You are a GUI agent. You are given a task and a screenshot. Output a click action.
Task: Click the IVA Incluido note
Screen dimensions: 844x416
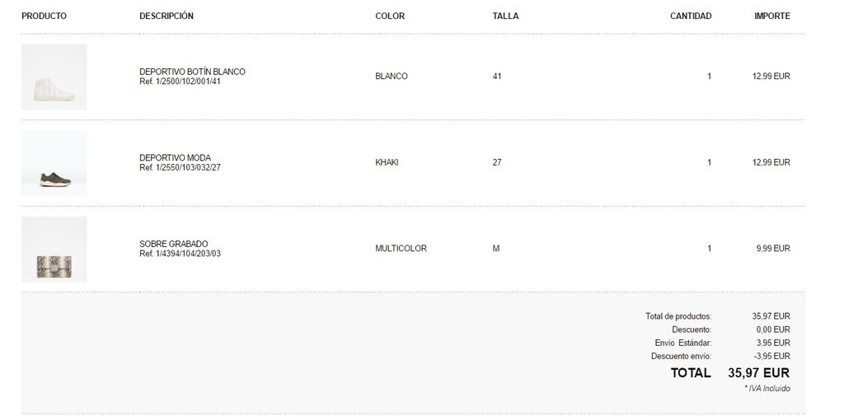767,388
